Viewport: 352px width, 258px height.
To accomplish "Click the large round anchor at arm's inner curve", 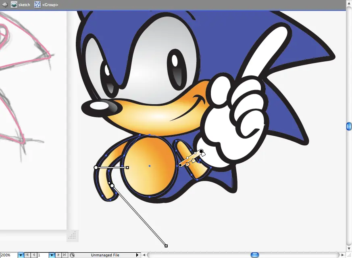I will coord(112,186).
